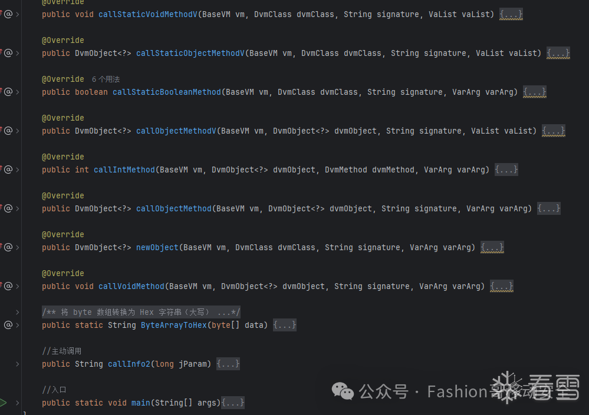Expand fold chevron for callObjectMethodV
Viewport: 589px width, 415px height.
point(17,131)
